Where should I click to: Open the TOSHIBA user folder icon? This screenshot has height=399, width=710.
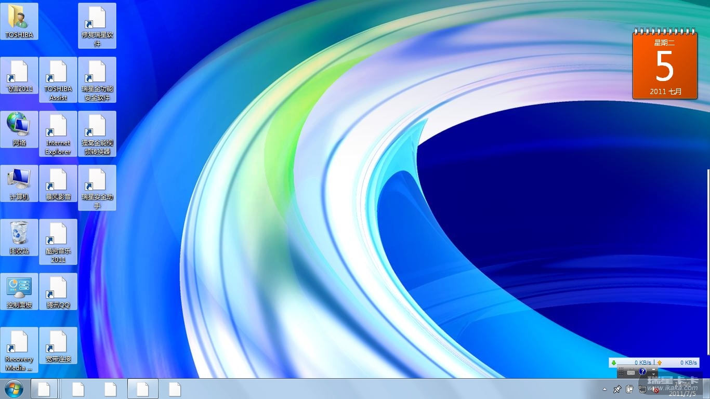19,21
